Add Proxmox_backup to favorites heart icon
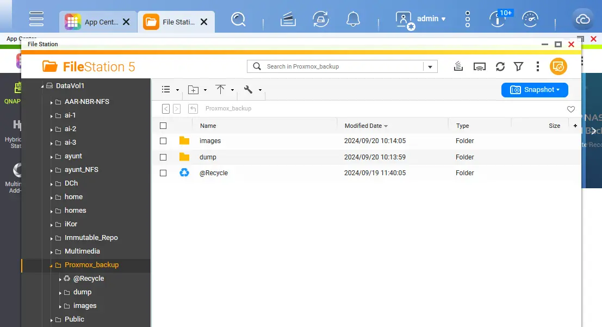The image size is (602, 327). 571,109
